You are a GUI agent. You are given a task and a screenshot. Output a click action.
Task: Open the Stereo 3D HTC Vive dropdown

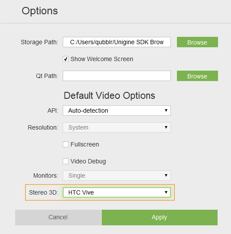(117, 192)
